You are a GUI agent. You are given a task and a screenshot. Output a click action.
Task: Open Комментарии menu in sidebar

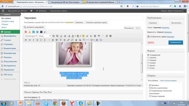(x=10, y=48)
